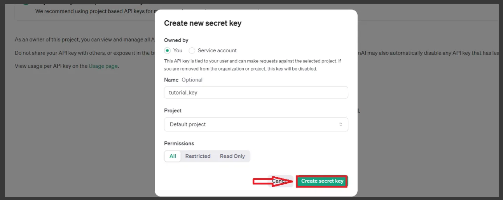Click the gray "Optional" hint text
503x200 pixels.
coord(192,80)
